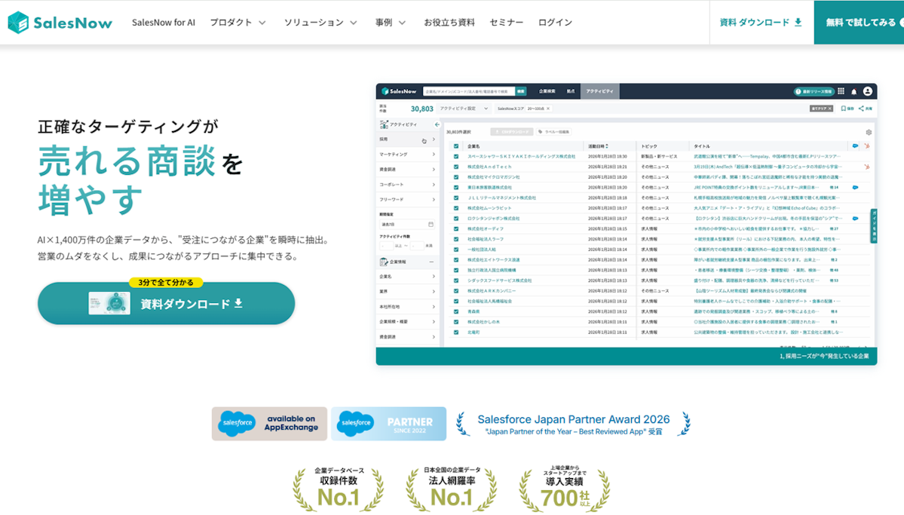Image resolution: width=904 pixels, height=515 pixels.
Task: Click the アクティビティ chart icon in sidebar
Action: point(384,124)
